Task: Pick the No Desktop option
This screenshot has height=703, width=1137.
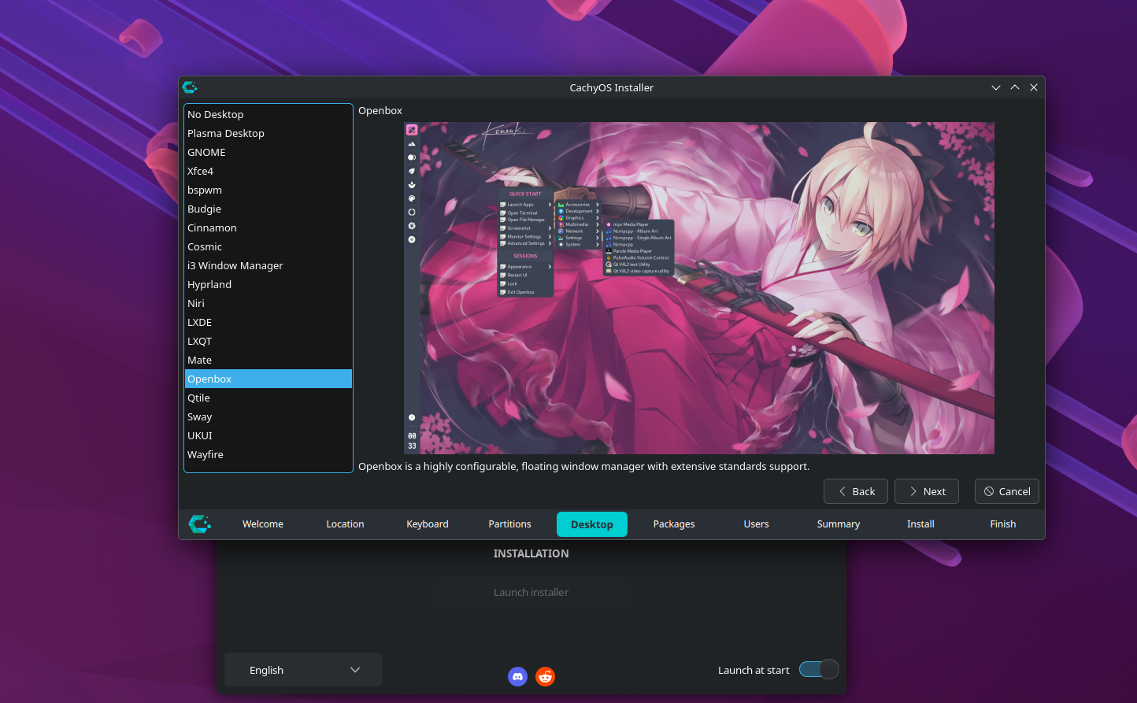Action: click(x=215, y=114)
